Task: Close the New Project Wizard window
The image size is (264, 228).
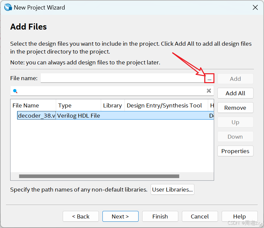Action: [x=255, y=8]
